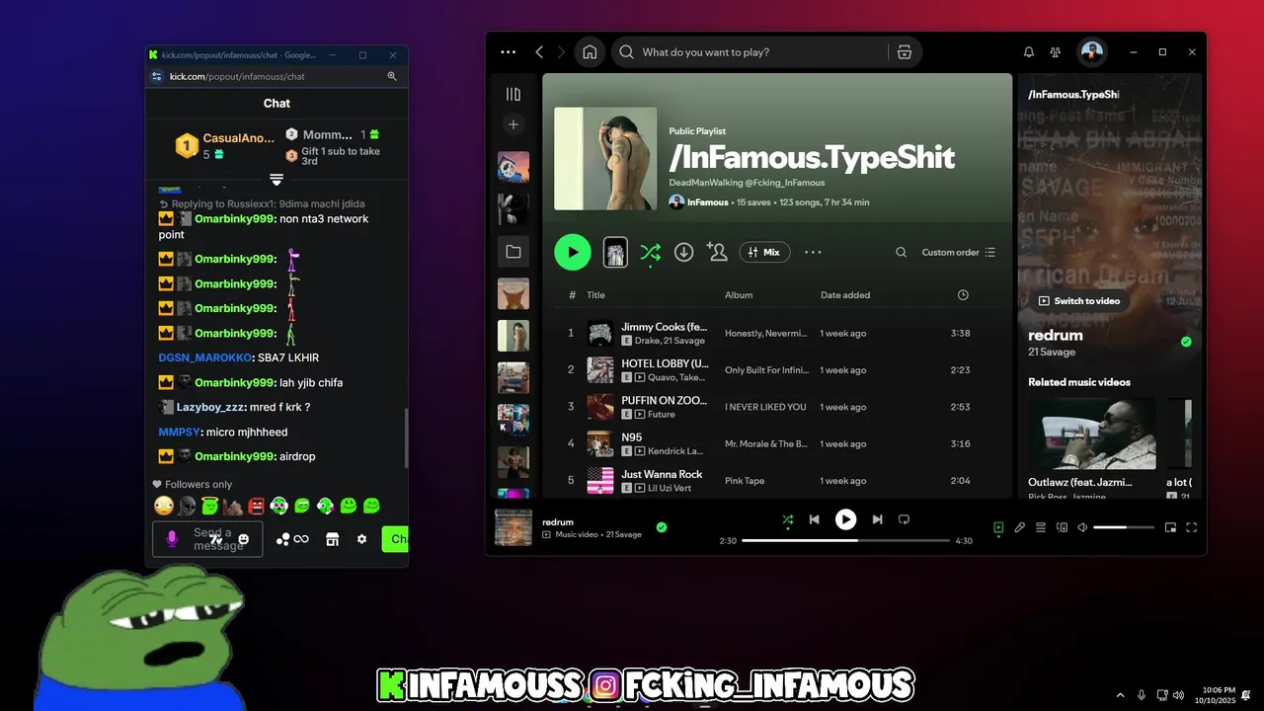Screen dimensions: 1264x711
Task: Open album Mr. Morale link
Action: point(766,443)
